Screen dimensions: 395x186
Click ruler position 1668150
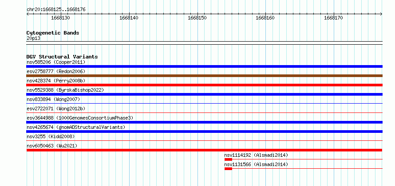[197, 18]
